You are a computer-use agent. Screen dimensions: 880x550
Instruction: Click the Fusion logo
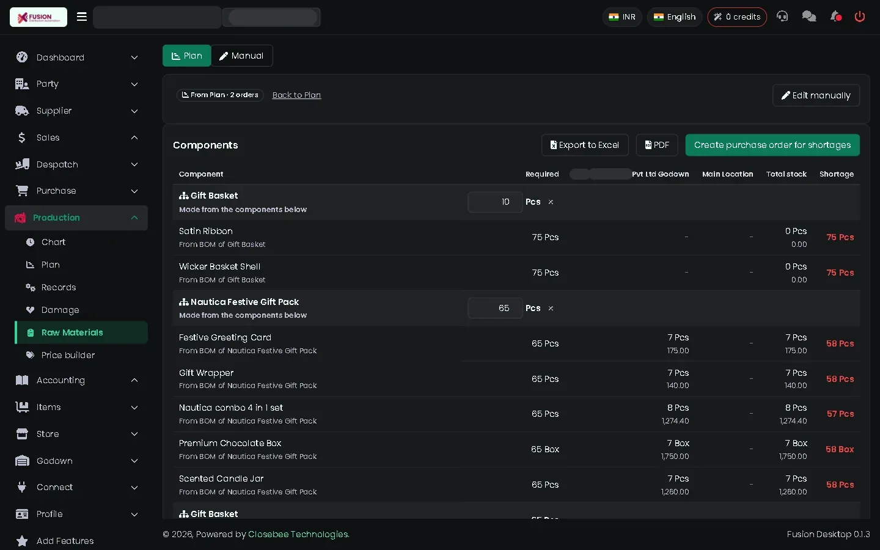click(x=38, y=17)
